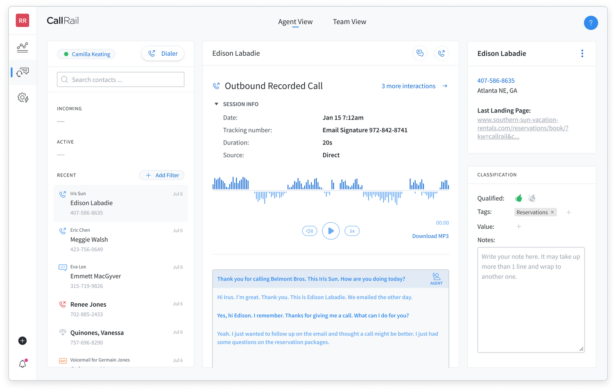Viewport: 616px width, 391px height.
Task: Select the Agent View tab
Action: pos(295,21)
